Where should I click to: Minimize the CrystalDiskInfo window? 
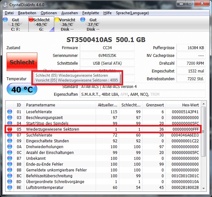coord(181,4)
